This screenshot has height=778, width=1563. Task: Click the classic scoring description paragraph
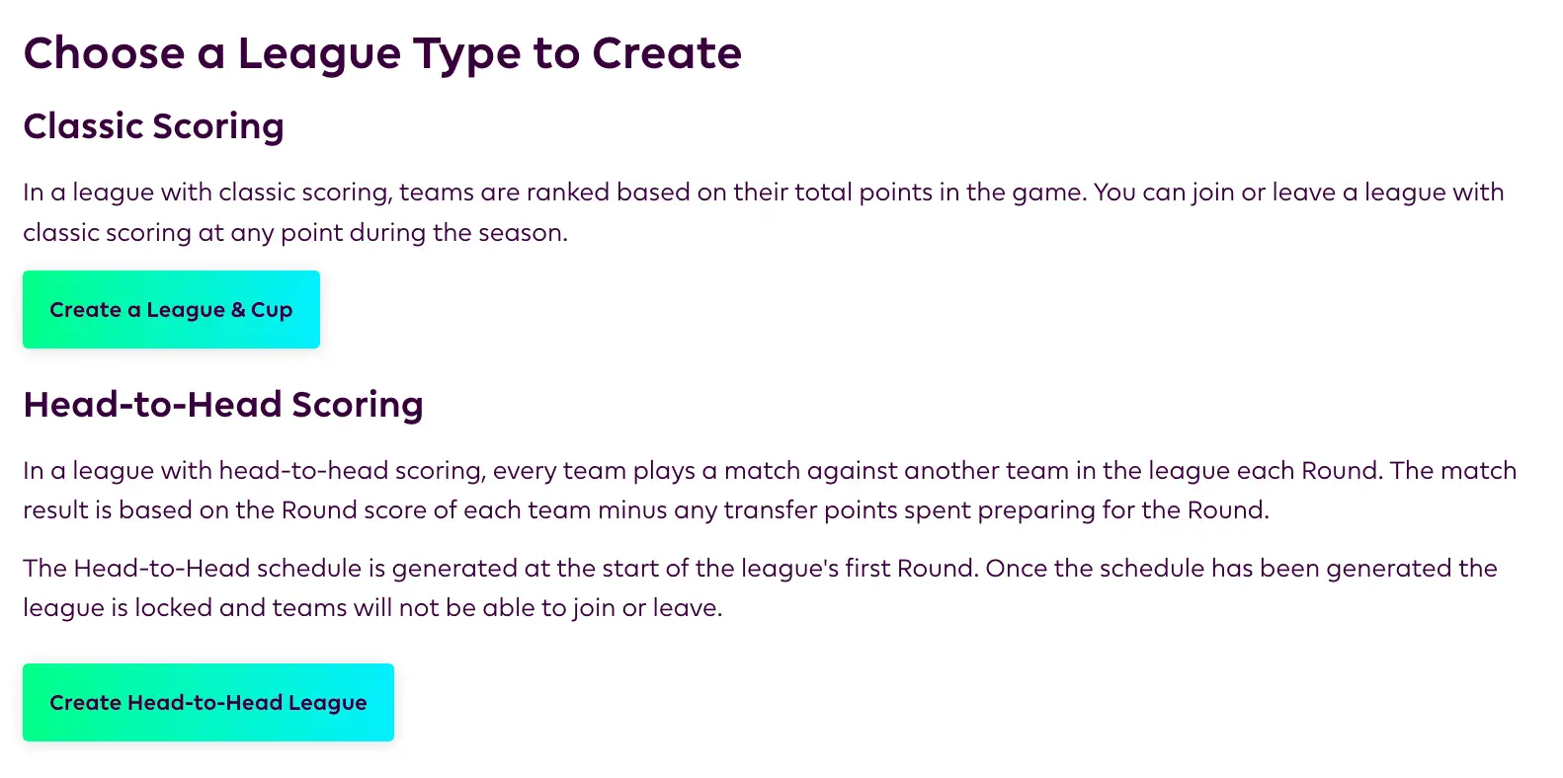click(761, 212)
